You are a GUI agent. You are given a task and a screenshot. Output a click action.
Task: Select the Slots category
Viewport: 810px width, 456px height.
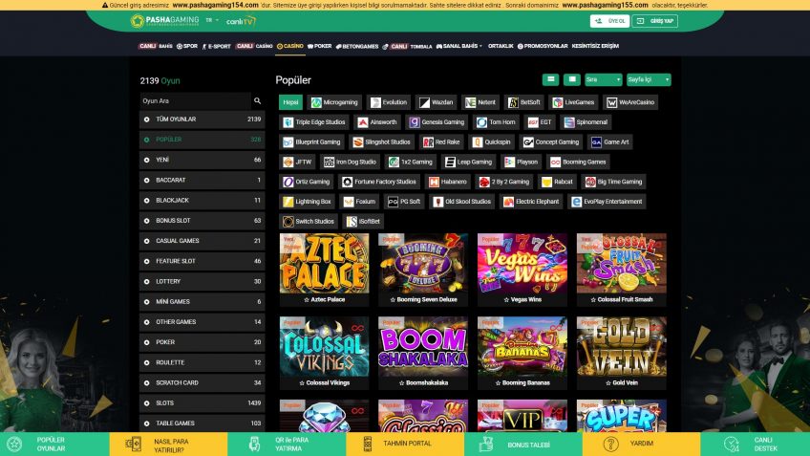202,403
